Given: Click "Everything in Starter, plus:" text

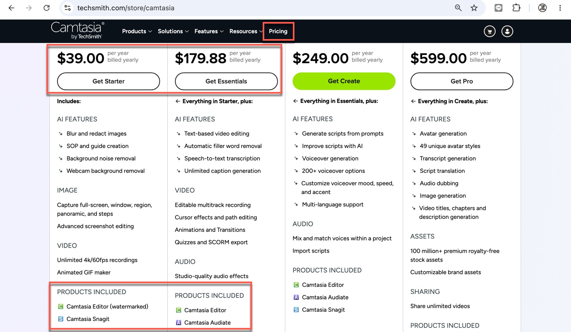Looking at the screenshot, I should coord(218,101).
